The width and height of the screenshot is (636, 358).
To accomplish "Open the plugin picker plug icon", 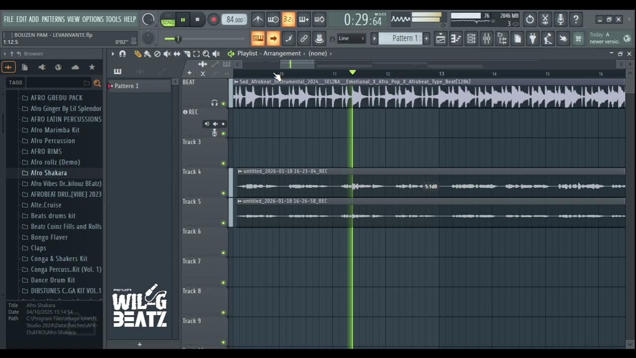I will [533, 38].
